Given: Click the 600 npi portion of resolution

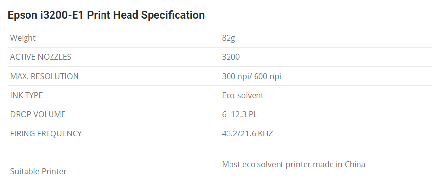Looking at the screenshot, I should 267,76.
